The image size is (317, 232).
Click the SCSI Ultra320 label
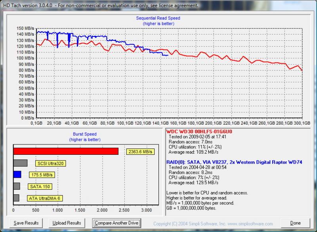tap(51, 164)
